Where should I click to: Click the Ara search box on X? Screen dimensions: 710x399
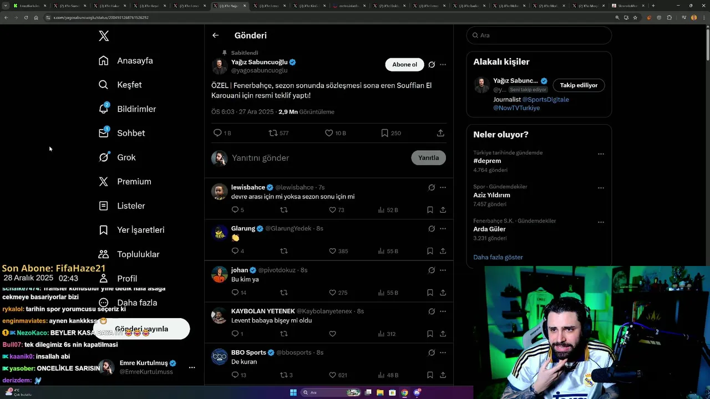coord(539,35)
